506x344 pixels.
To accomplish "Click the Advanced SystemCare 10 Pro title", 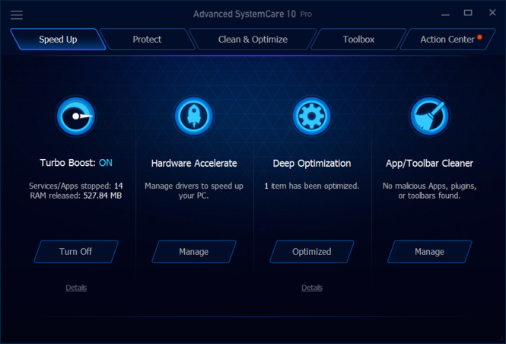I will coord(253,14).
